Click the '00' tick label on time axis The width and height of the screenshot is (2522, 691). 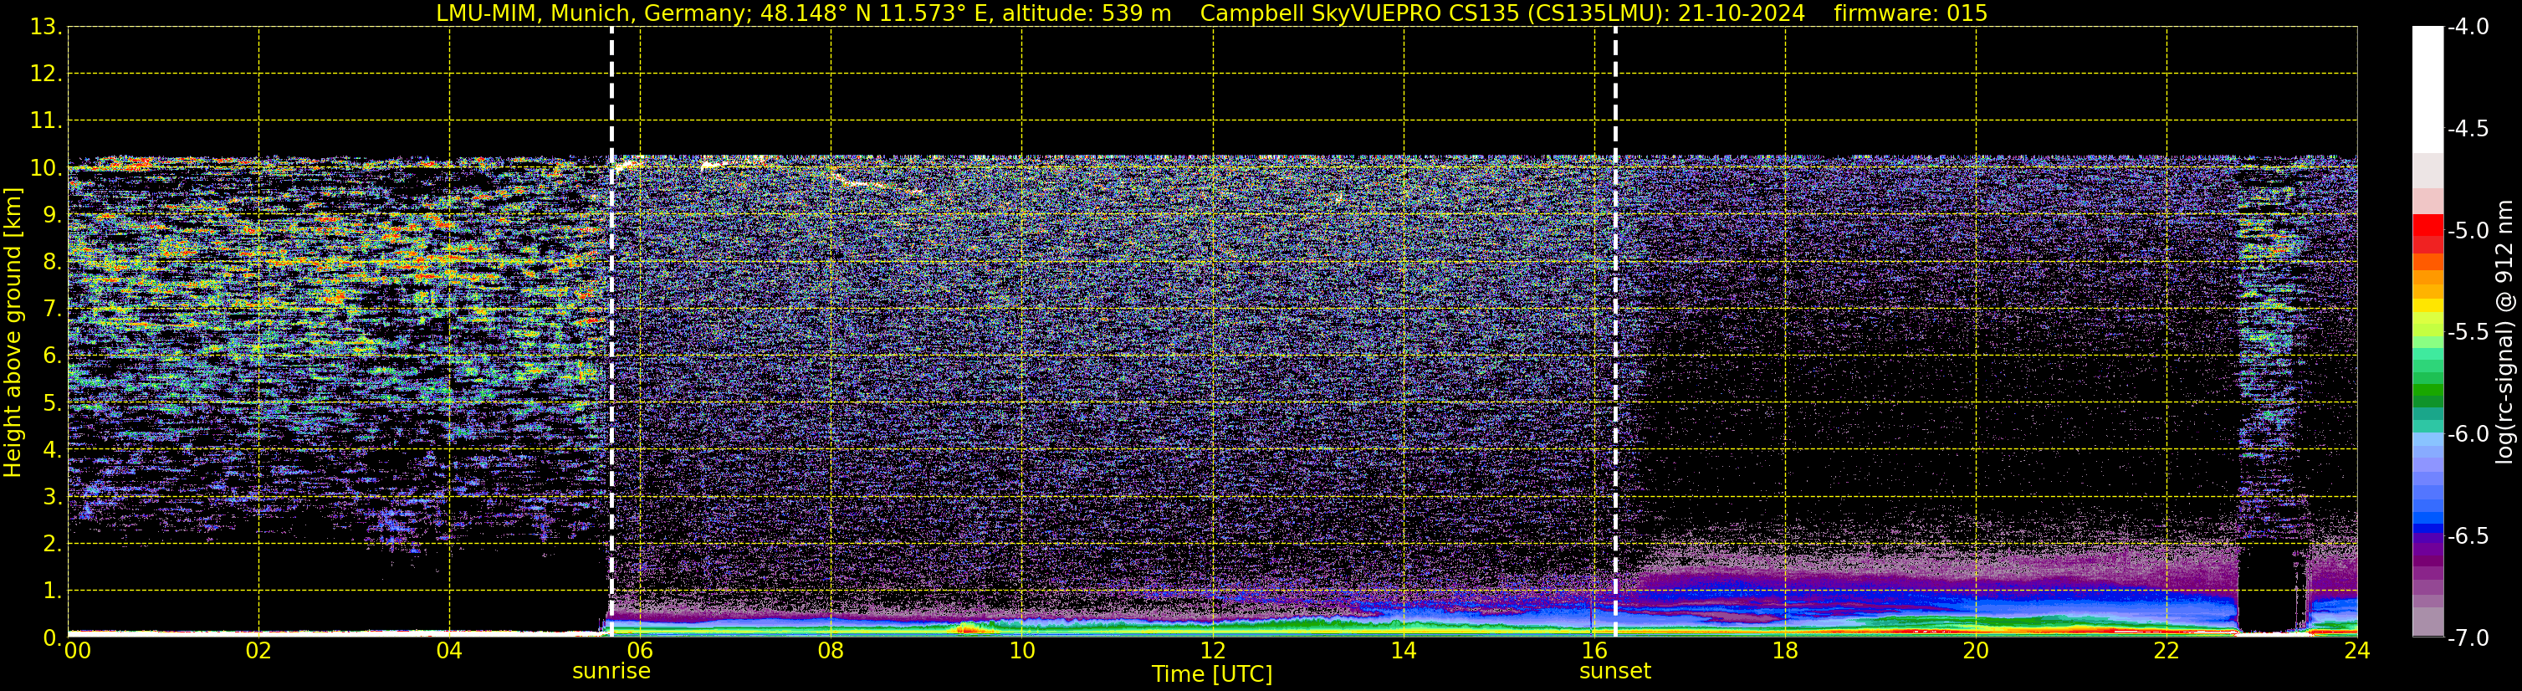77,651
